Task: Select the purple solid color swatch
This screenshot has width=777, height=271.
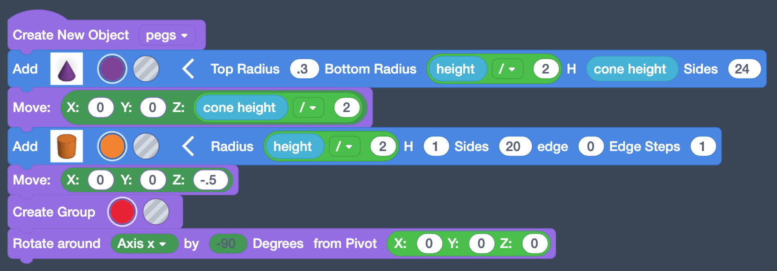Action: (x=112, y=69)
